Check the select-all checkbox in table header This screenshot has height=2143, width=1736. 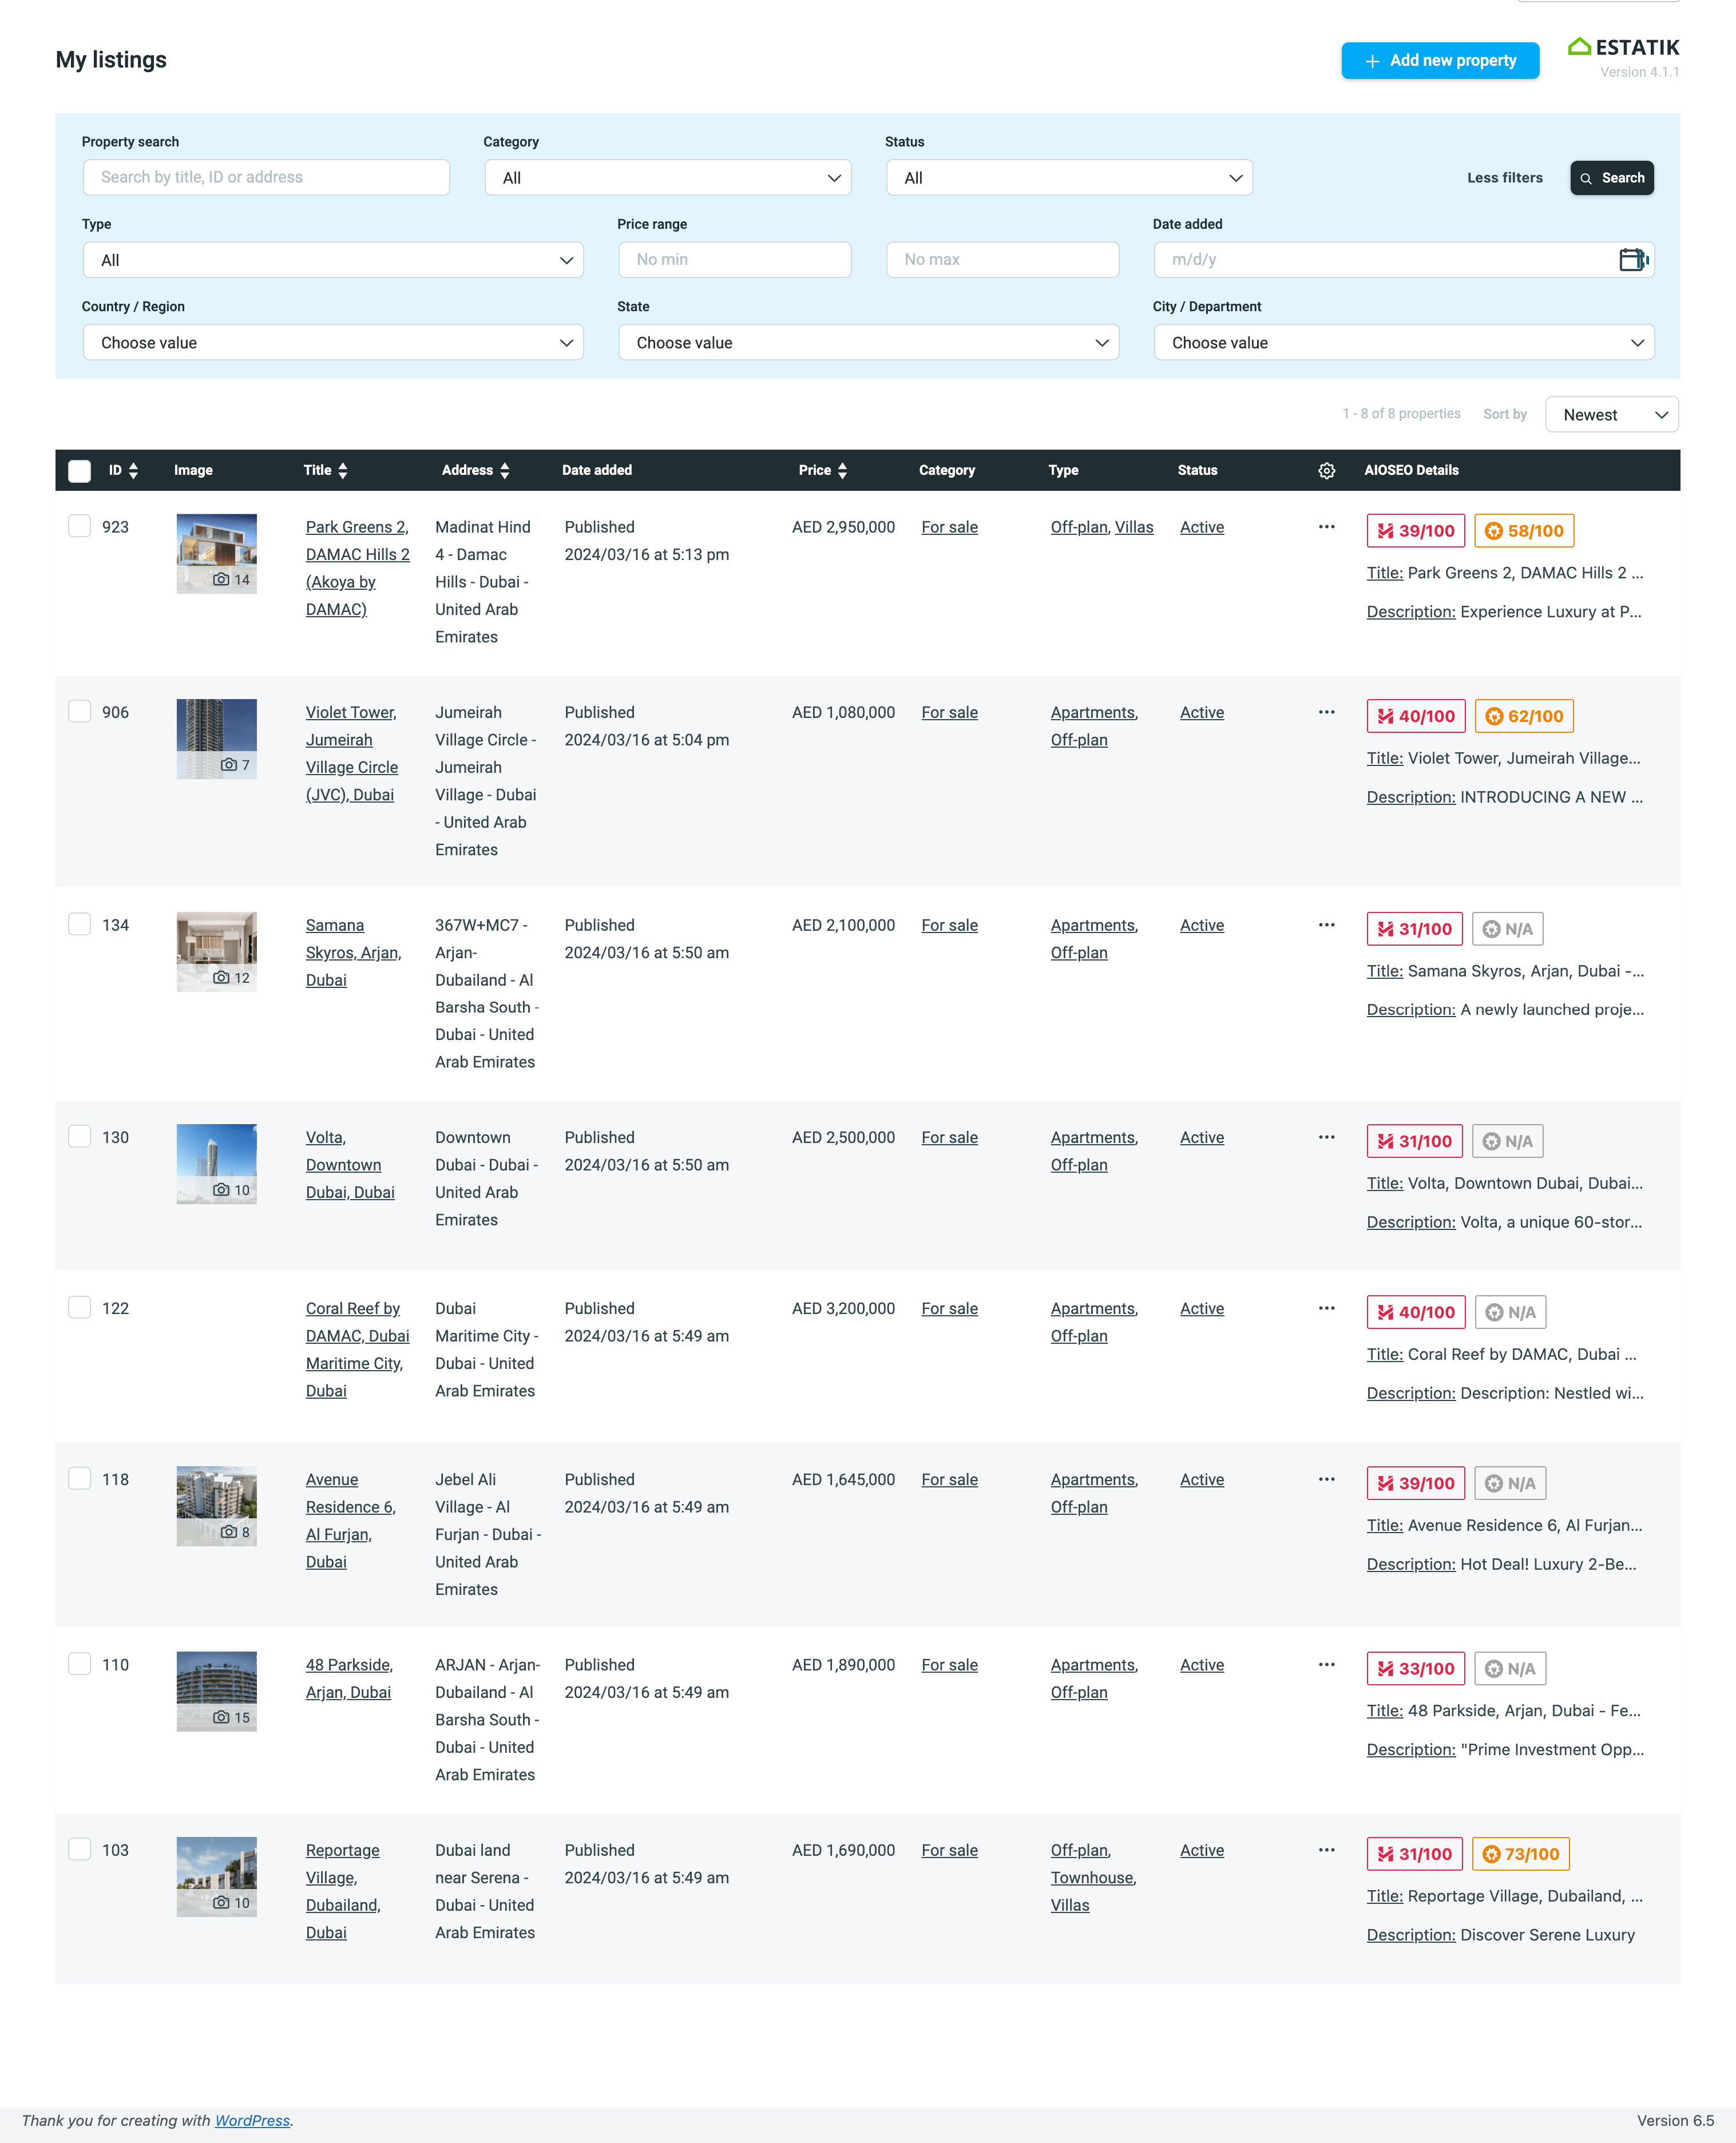tap(80, 471)
